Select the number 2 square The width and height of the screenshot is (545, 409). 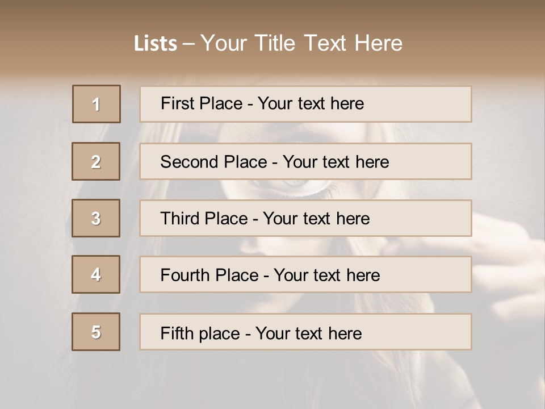(96, 161)
